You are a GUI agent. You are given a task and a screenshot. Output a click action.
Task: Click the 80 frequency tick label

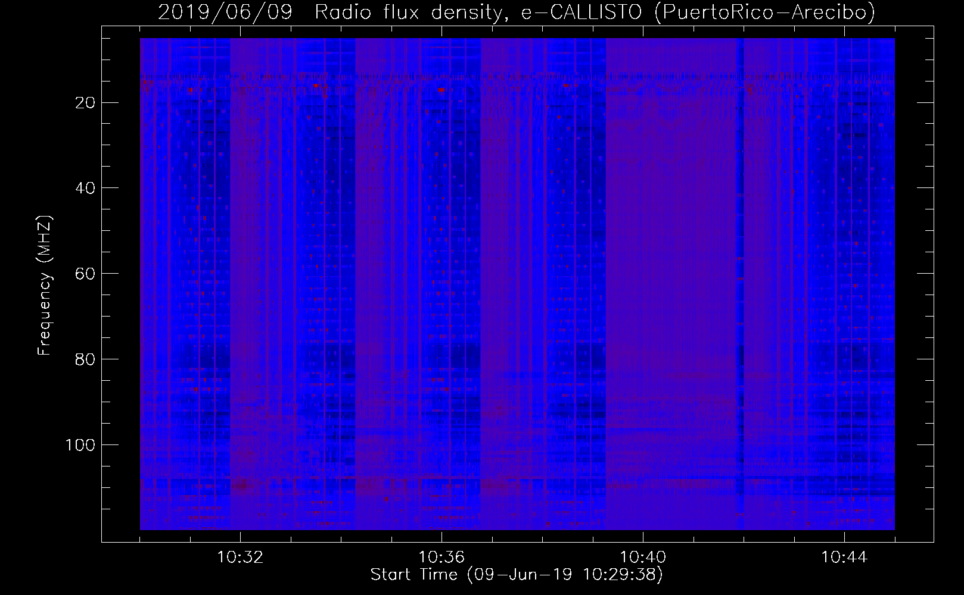tap(85, 359)
